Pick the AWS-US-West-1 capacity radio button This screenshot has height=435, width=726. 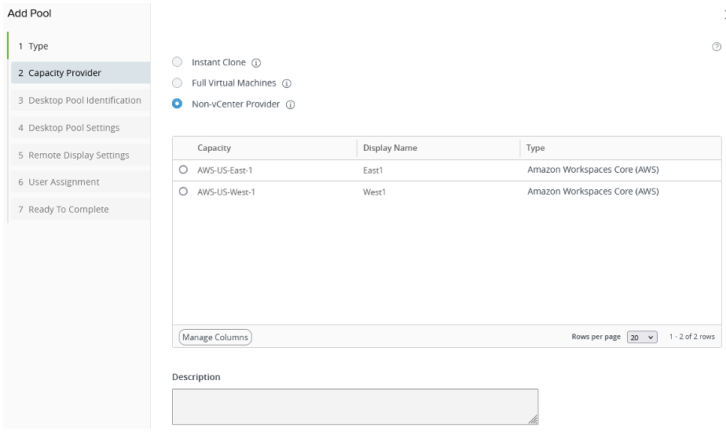183,192
